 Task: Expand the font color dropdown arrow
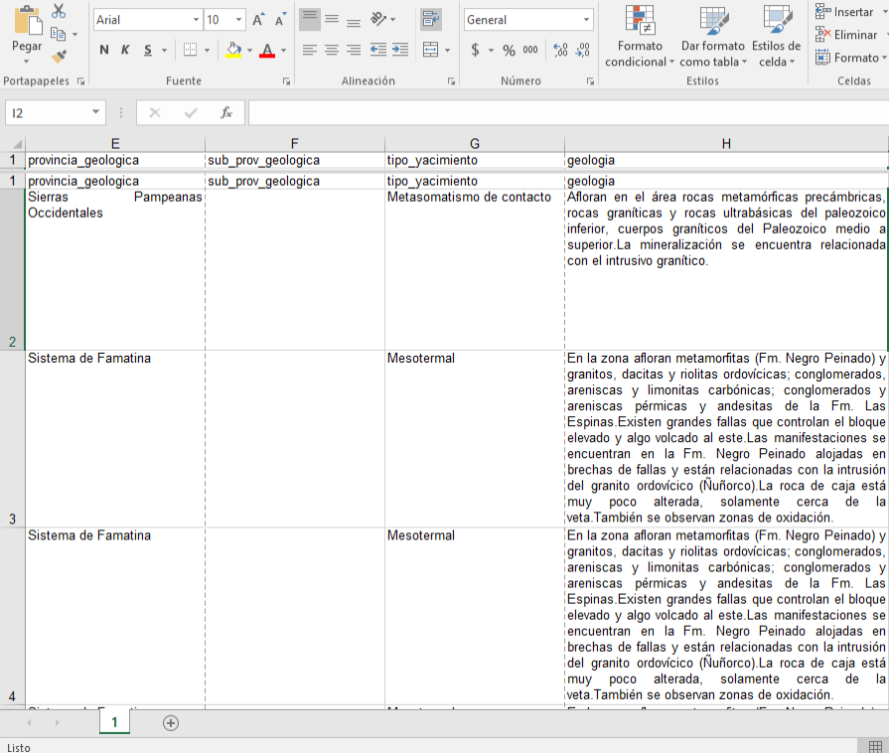pyautogui.click(x=283, y=50)
